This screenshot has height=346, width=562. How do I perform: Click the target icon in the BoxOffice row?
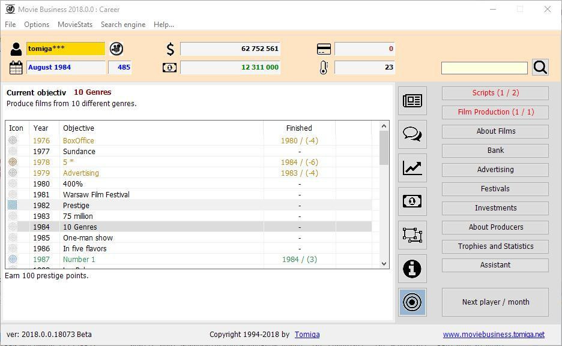click(x=13, y=140)
